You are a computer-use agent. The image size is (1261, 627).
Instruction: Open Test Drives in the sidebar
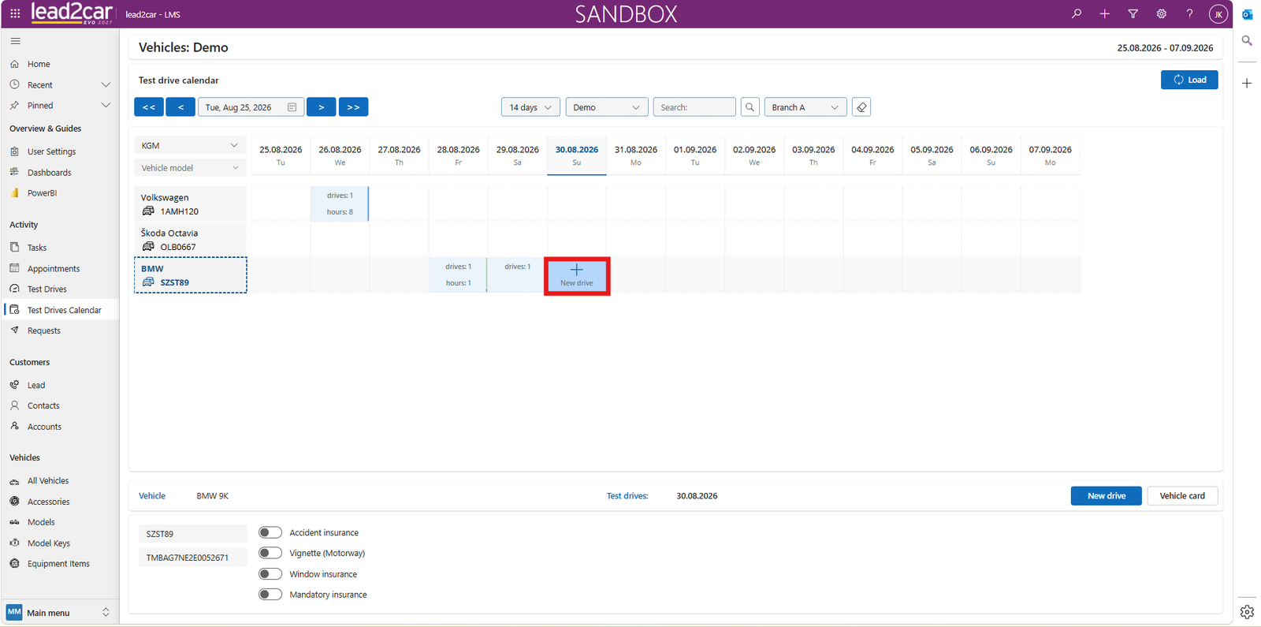click(x=47, y=289)
